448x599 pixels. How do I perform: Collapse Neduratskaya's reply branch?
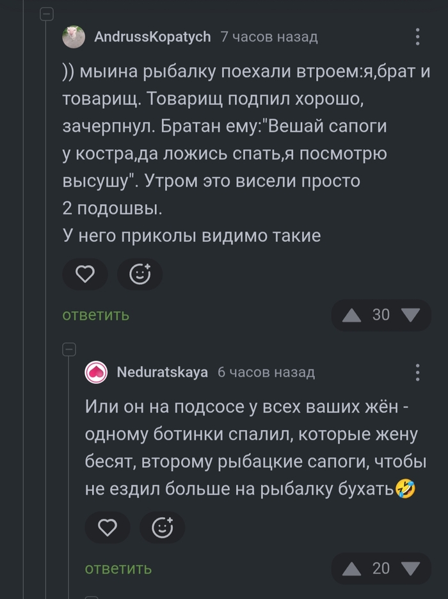click(x=69, y=349)
